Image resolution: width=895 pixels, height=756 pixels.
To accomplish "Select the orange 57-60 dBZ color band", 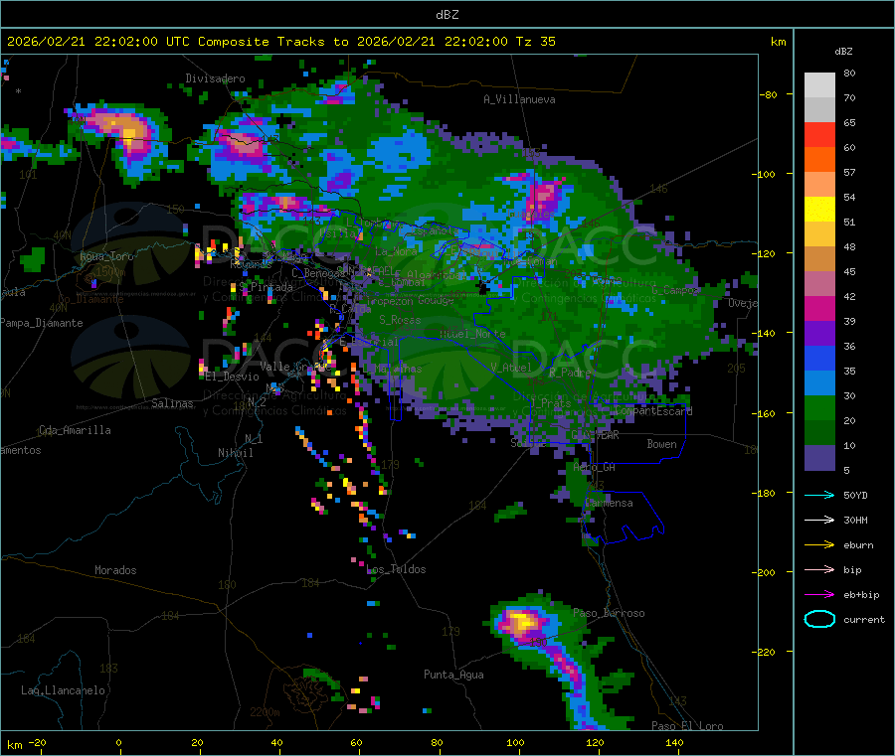I will [819, 160].
